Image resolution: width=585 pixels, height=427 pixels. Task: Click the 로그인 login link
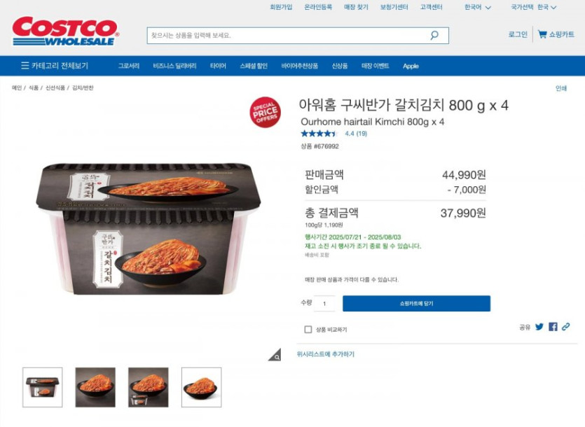(x=518, y=34)
